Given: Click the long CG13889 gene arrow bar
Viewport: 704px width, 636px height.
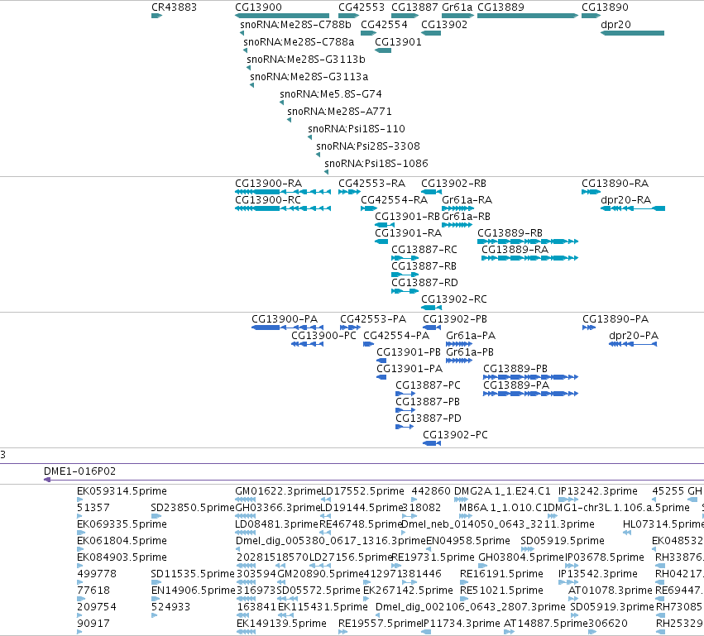Looking at the screenshot, I should 528,16.
